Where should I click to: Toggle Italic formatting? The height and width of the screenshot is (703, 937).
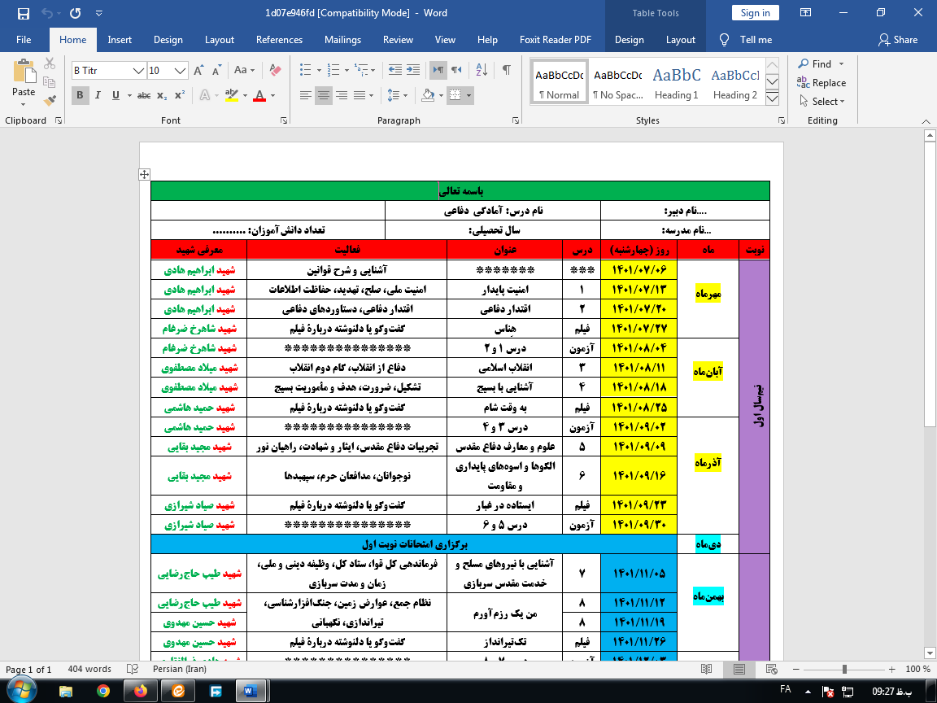point(98,95)
